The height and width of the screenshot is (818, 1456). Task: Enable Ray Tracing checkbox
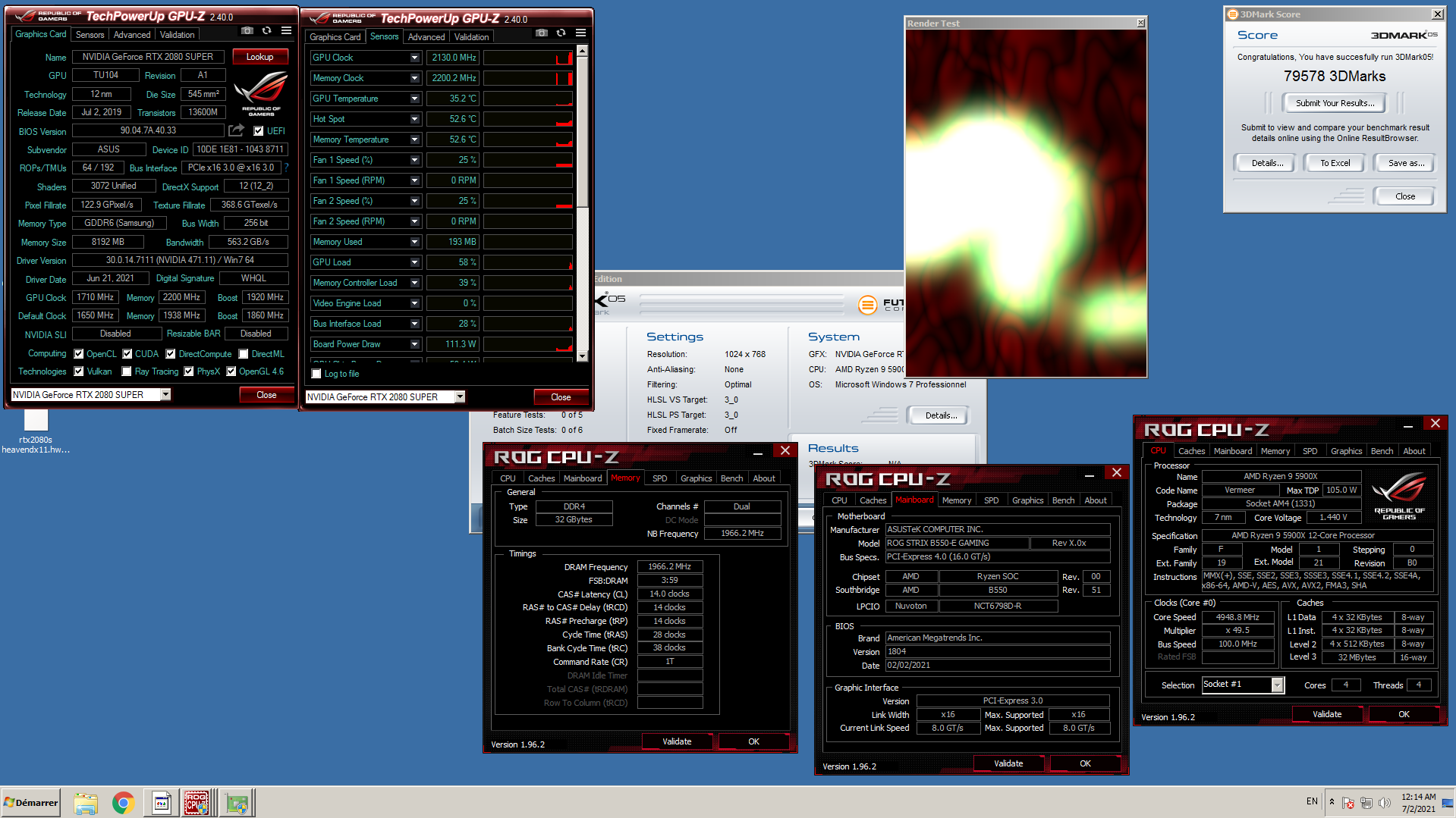[127, 371]
